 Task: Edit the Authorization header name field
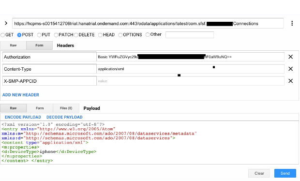point(49,57)
